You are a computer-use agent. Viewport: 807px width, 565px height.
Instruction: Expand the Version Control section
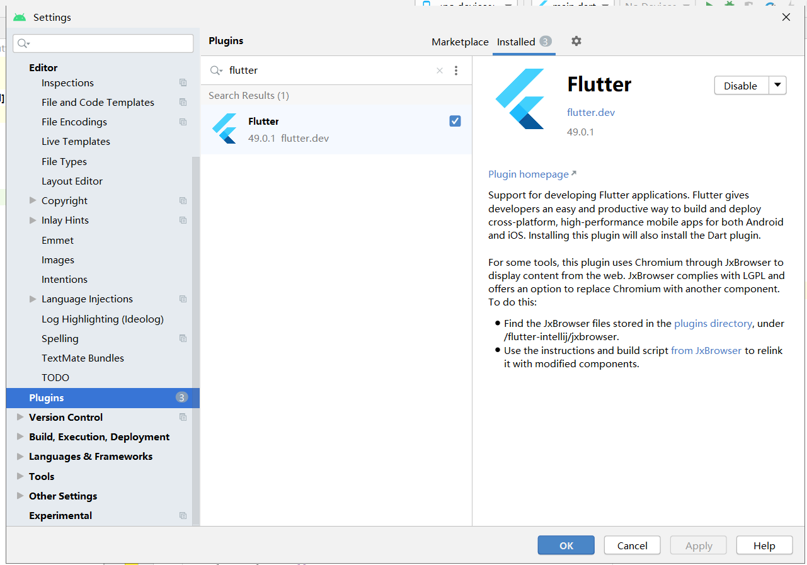(20, 417)
